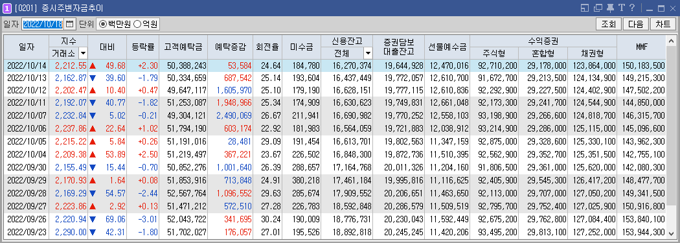Click the 회전율 column header
The height and width of the screenshot is (243, 680).
pyautogui.click(x=267, y=47)
